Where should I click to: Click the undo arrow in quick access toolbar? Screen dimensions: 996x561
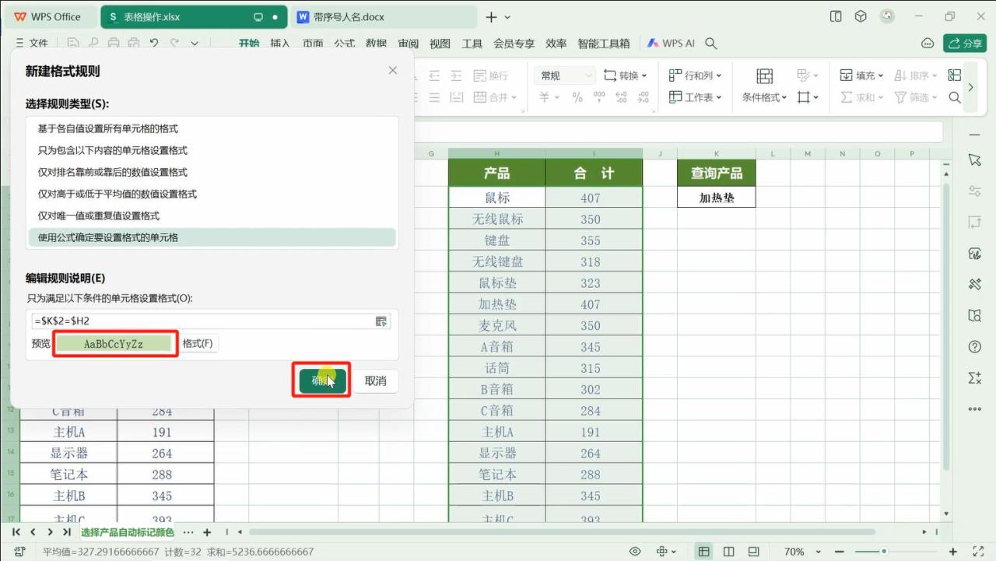coord(154,44)
